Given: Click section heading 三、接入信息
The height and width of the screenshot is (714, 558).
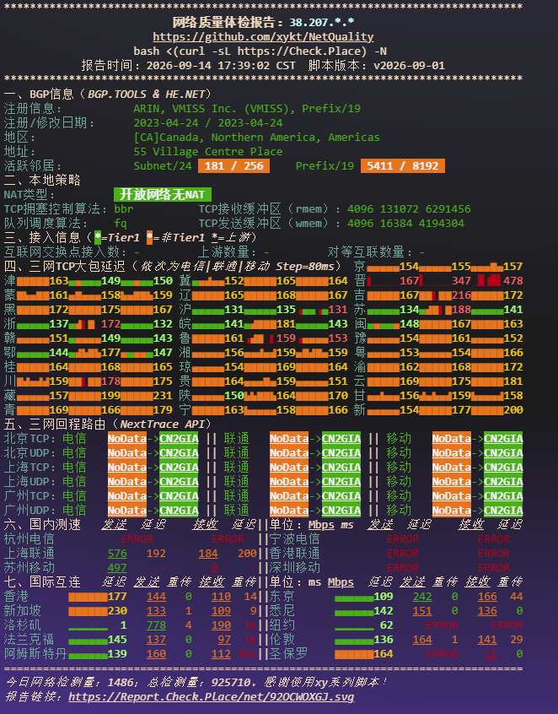Looking at the screenshot, I should [x=42, y=238].
